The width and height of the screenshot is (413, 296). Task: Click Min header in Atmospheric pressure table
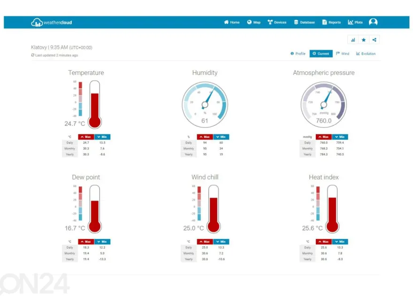coord(340,137)
